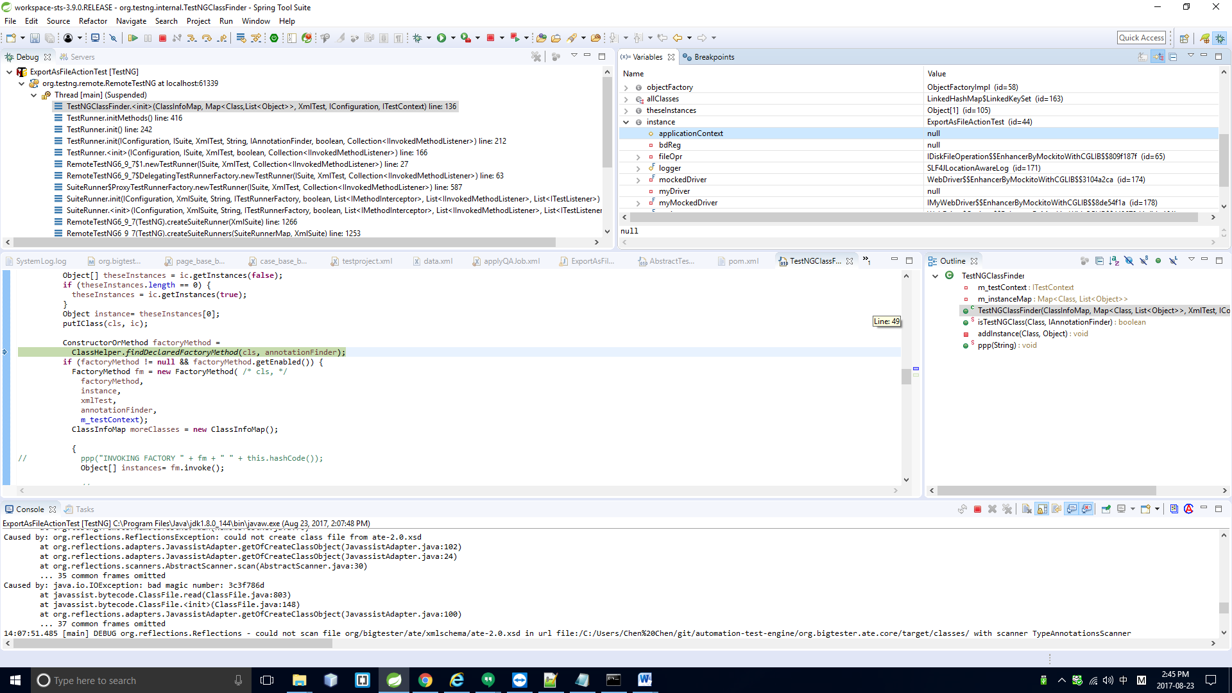Switch to Debug perspective icon at top right
The width and height of the screenshot is (1232, 693).
coord(1220,38)
